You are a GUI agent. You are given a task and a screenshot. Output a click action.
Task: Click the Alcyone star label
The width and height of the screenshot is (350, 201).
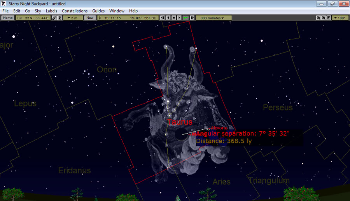(x=219, y=128)
